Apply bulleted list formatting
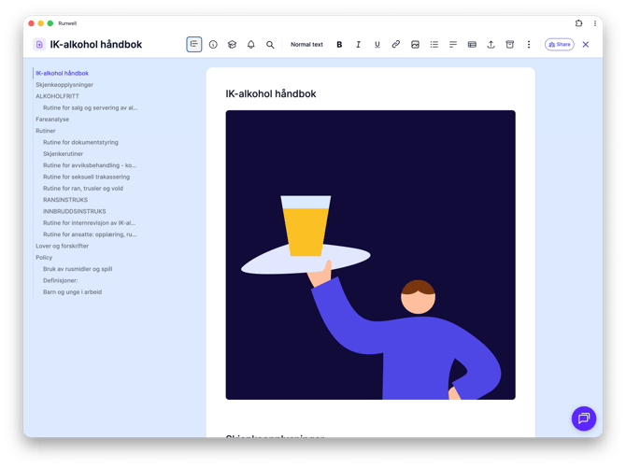 (x=434, y=44)
